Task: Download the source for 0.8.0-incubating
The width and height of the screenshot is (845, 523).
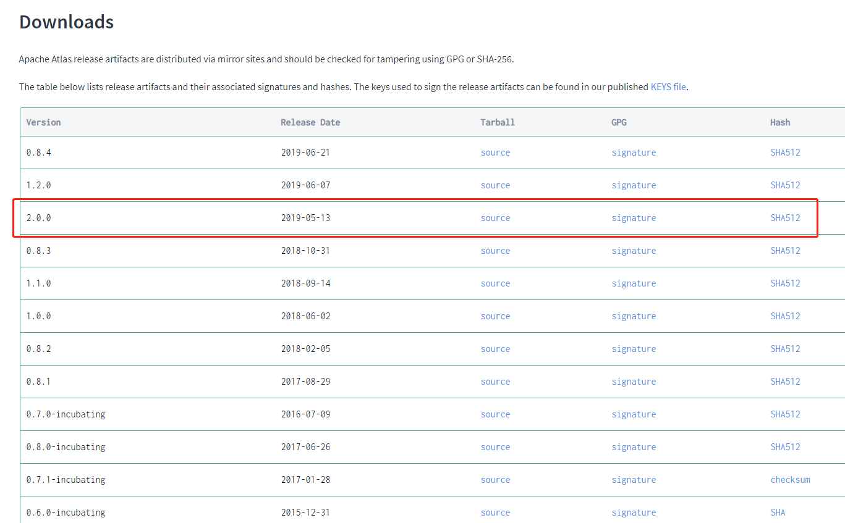Action: (x=495, y=446)
